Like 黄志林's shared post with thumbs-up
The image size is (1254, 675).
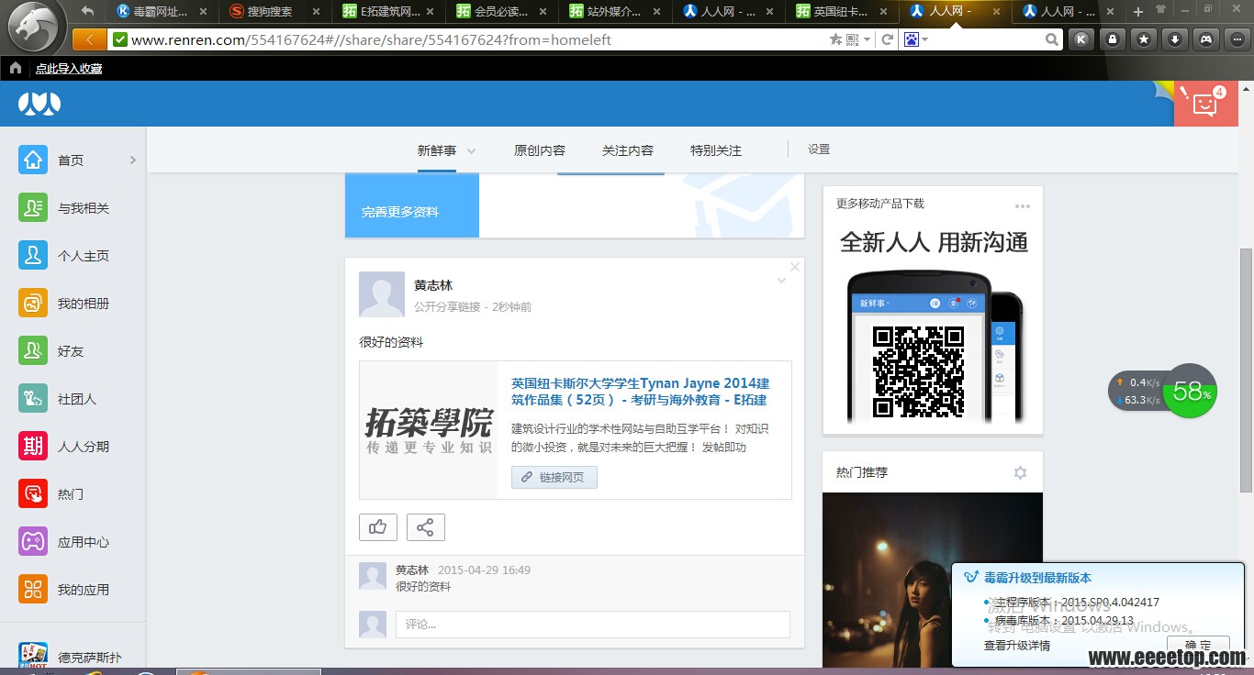378,527
